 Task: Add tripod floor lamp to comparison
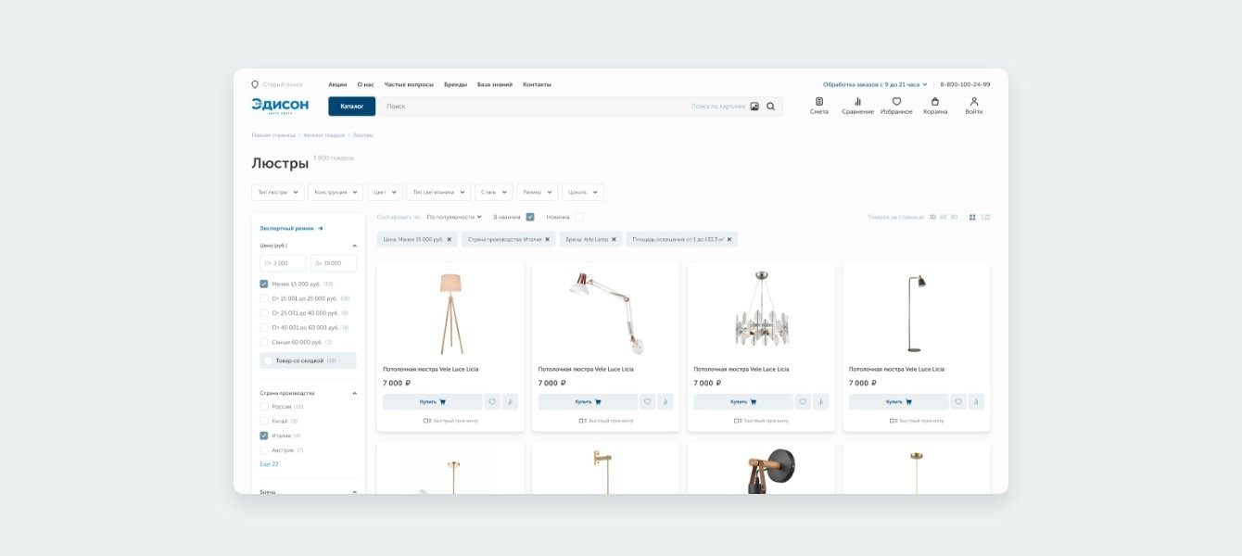pos(510,402)
